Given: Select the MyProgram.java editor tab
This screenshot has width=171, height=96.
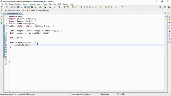Looking at the screenshot, I should coord(12,14).
